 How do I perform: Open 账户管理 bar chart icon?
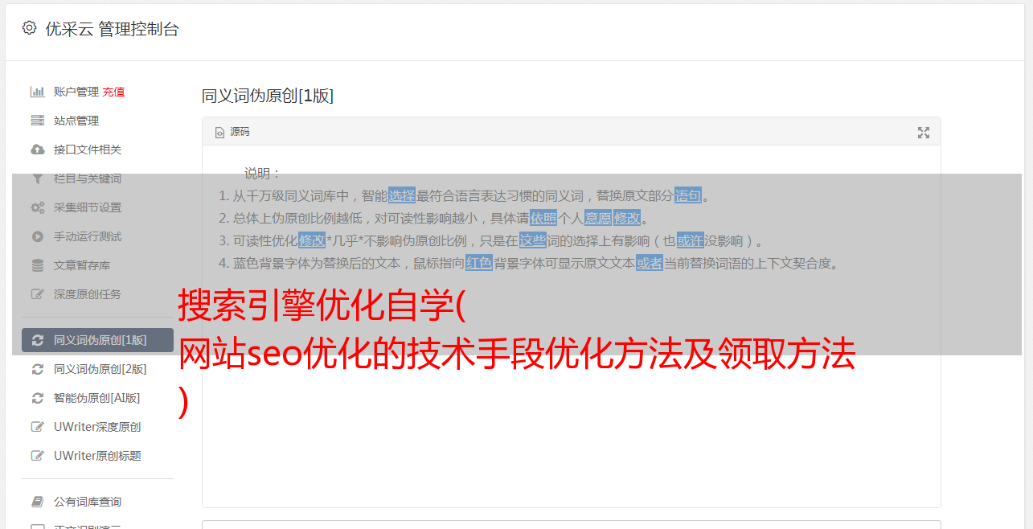37,92
